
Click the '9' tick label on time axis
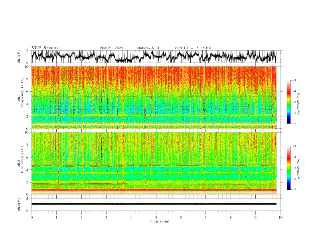255,217
